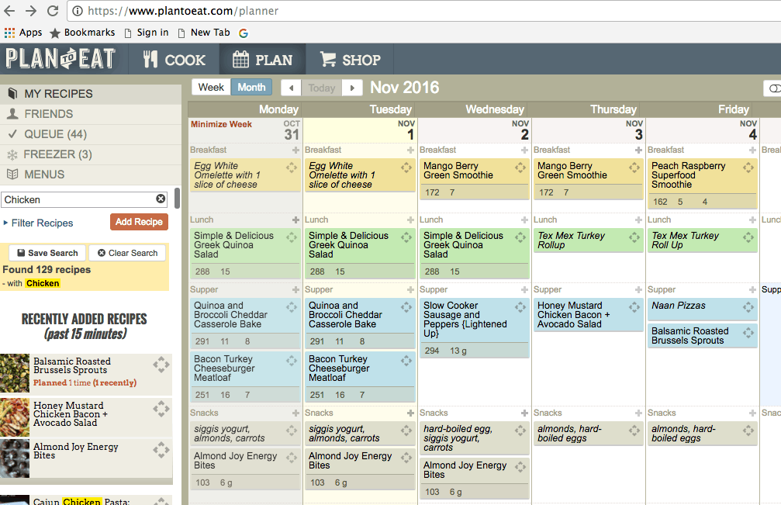Click move handle on Mango Berry Green Smoothie Wednesday

tap(520, 168)
